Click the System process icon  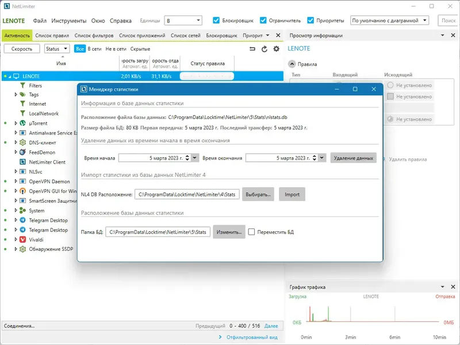pos(22,211)
